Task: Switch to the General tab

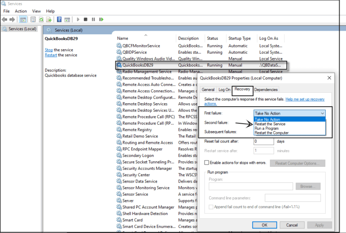Action: [x=208, y=90]
